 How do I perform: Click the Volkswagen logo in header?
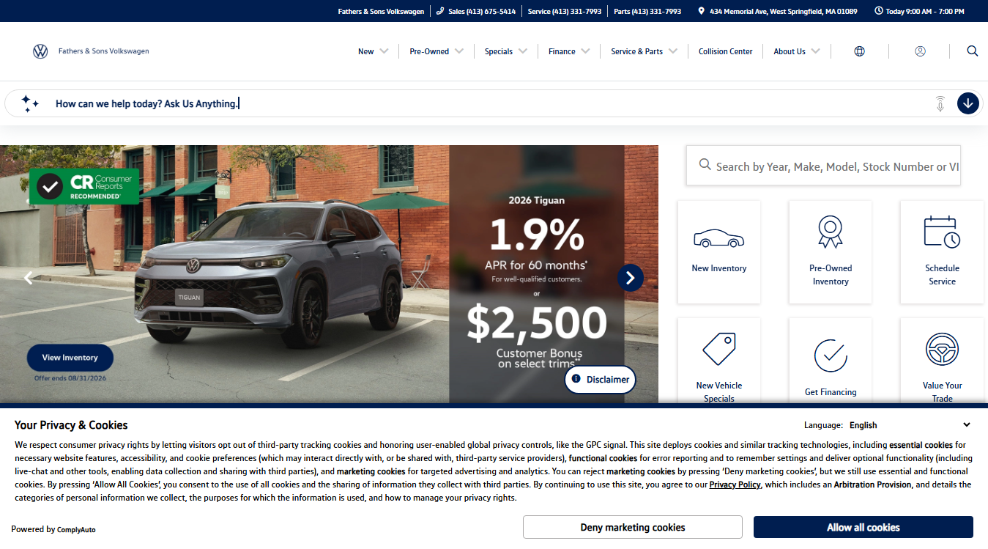pyautogui.click(x=40, y=51)
